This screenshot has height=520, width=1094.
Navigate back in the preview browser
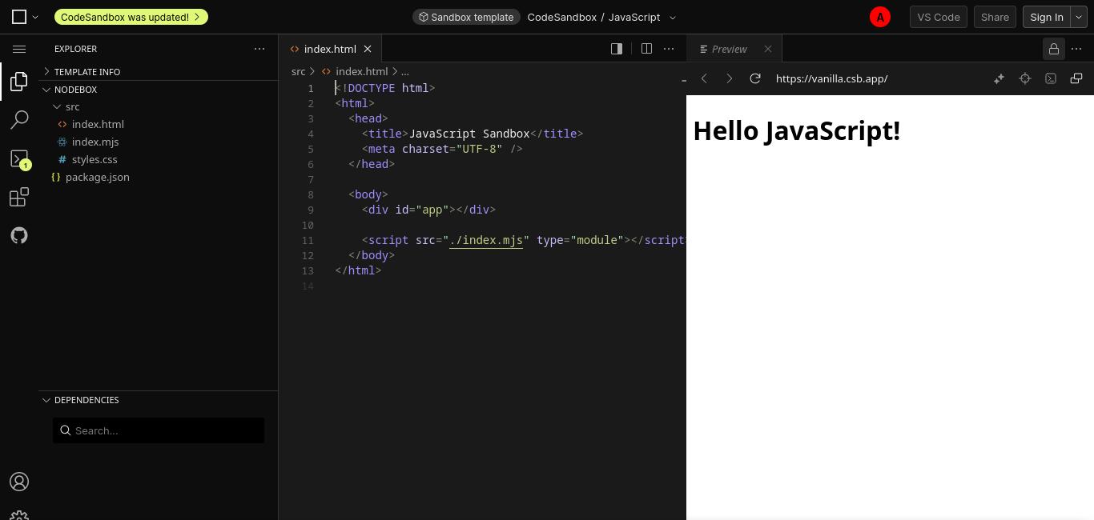click(x=704, y=78)
